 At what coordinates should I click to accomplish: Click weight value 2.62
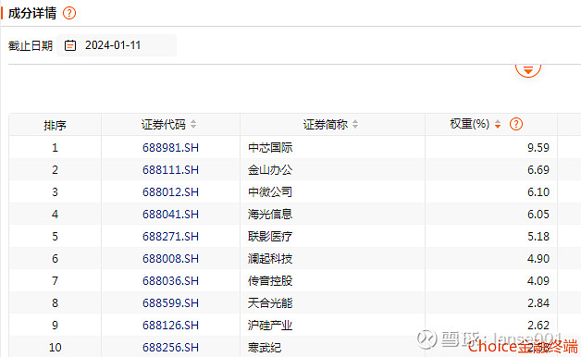[538, 326]
